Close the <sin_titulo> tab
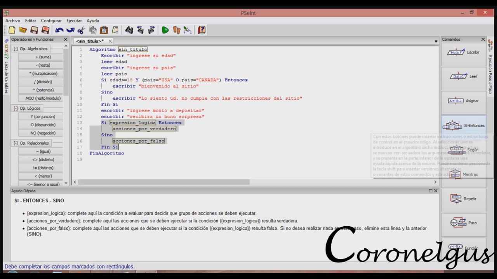 (110, 41)
